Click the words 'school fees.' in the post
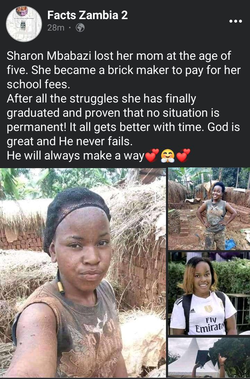 (x=39, y=84)
